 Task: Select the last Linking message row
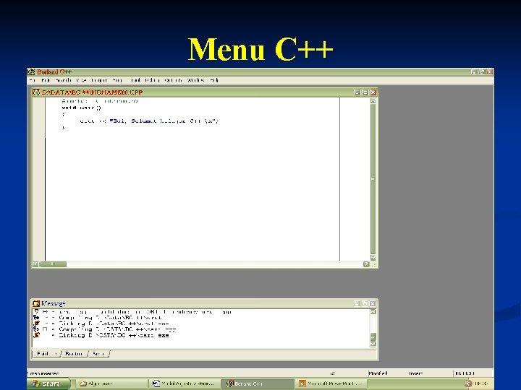tap(114, 335)
